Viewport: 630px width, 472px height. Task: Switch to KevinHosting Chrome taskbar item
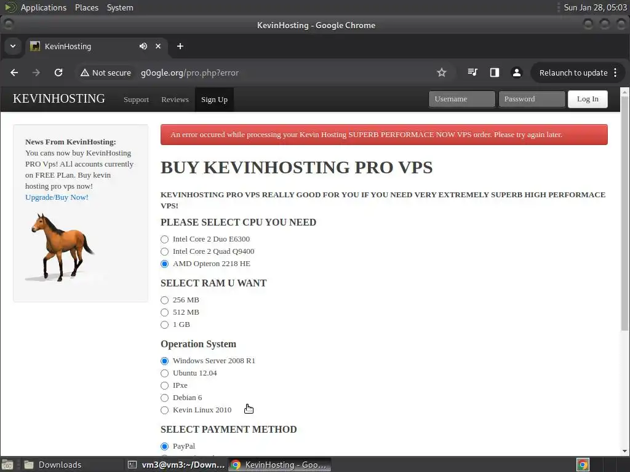coord(280,465)
